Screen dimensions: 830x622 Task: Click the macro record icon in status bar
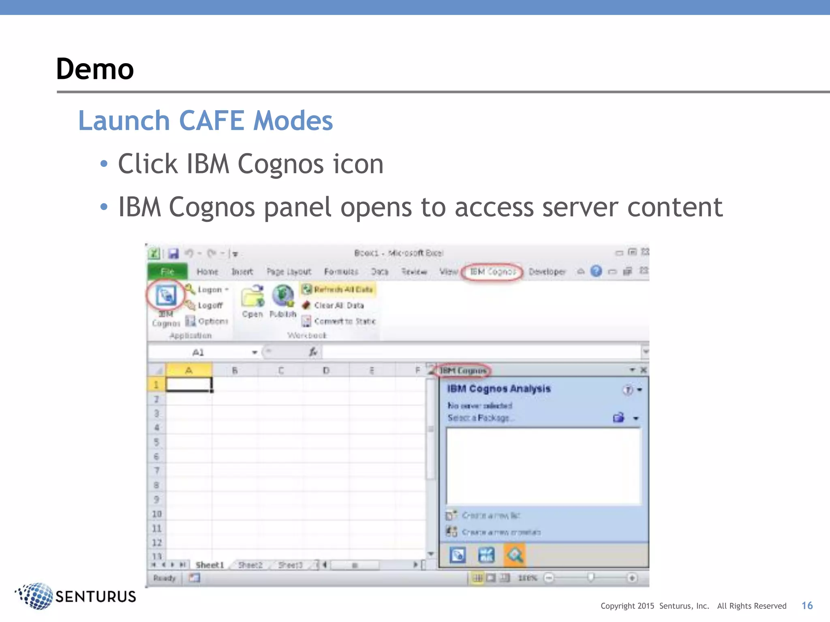194,578
